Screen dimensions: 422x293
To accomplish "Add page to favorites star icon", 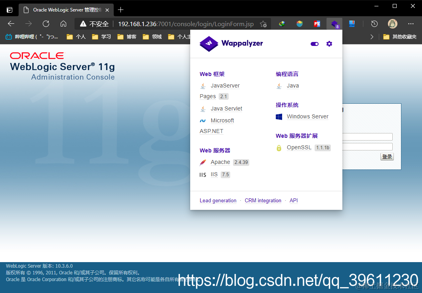I will point(263,24).
